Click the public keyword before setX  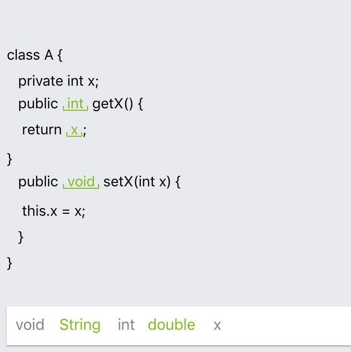click(x=38, y=182)
